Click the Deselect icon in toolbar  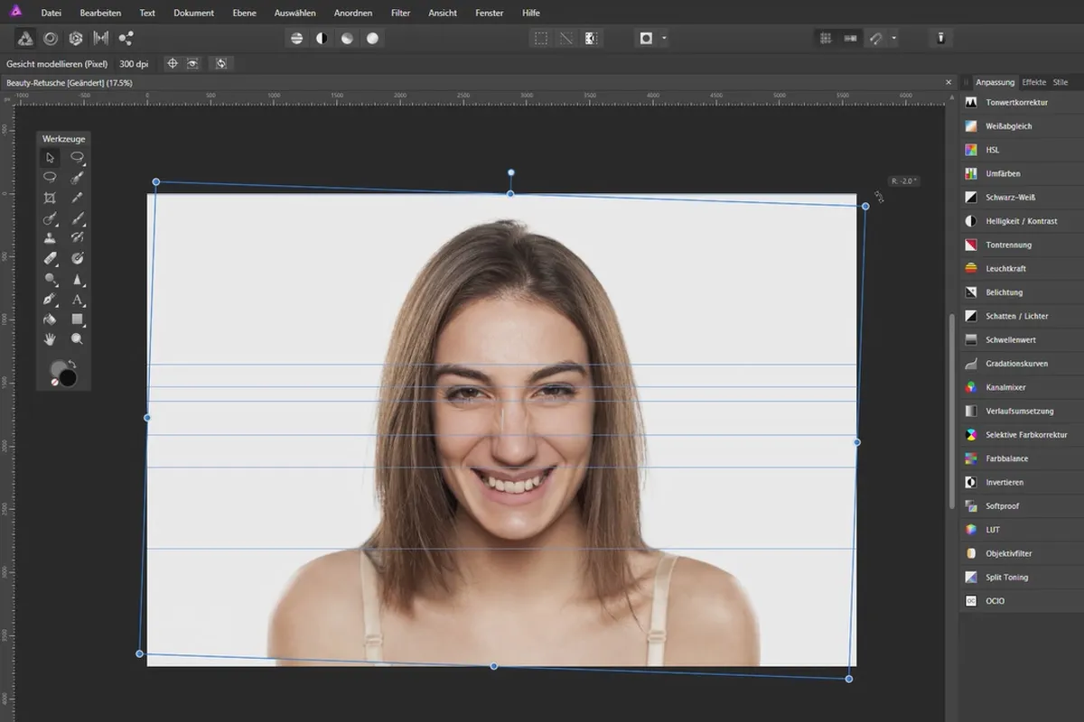[x=566, y=39]
